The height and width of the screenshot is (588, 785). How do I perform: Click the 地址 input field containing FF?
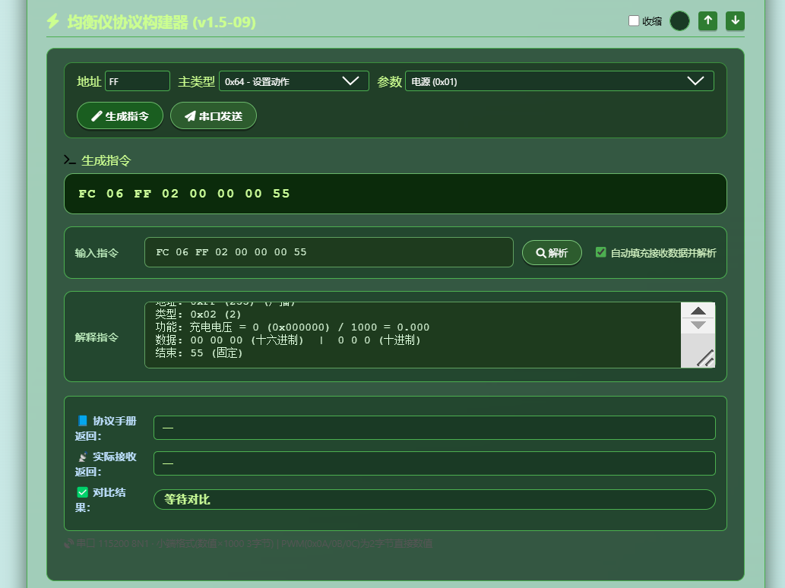(x=138, y=81)
